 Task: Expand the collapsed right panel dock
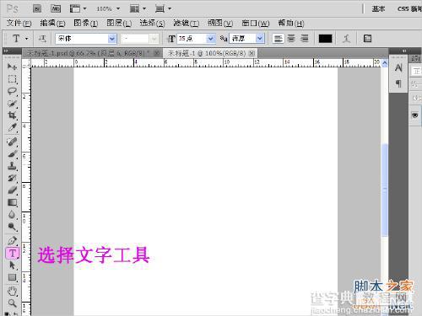[404, 51]
